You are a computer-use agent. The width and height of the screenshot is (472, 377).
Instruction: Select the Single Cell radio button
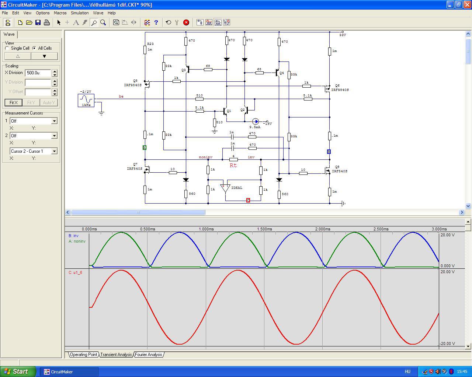coord(7,48)
